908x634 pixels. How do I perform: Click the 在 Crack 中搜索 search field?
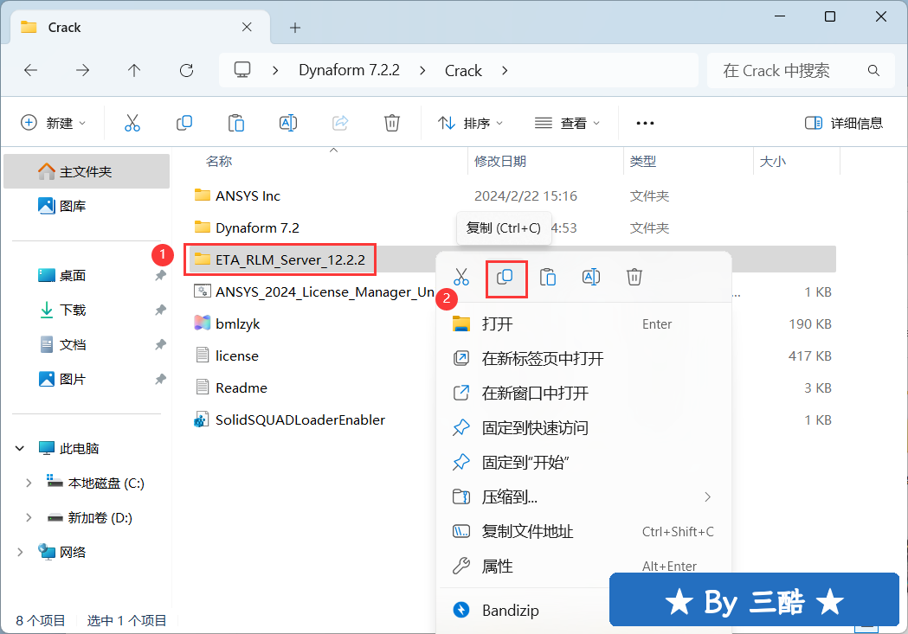click(802, 71)
